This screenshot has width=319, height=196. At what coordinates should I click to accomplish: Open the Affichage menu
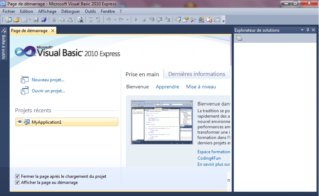[x=47, y=11]
